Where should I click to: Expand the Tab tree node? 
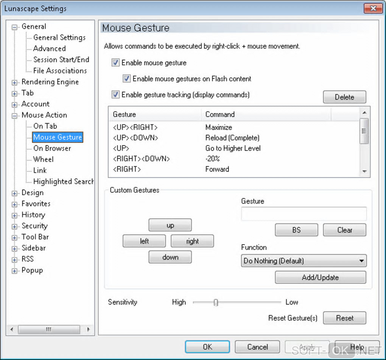14,94
